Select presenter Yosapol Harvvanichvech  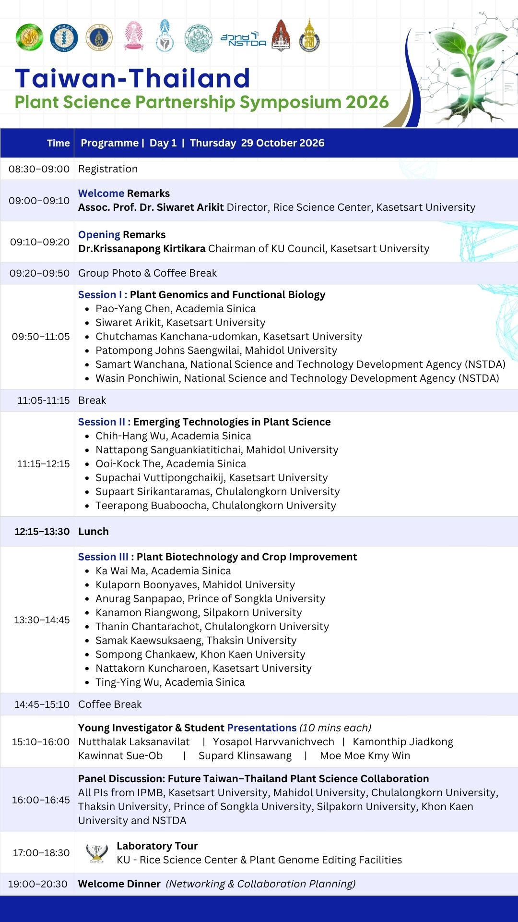273,742
